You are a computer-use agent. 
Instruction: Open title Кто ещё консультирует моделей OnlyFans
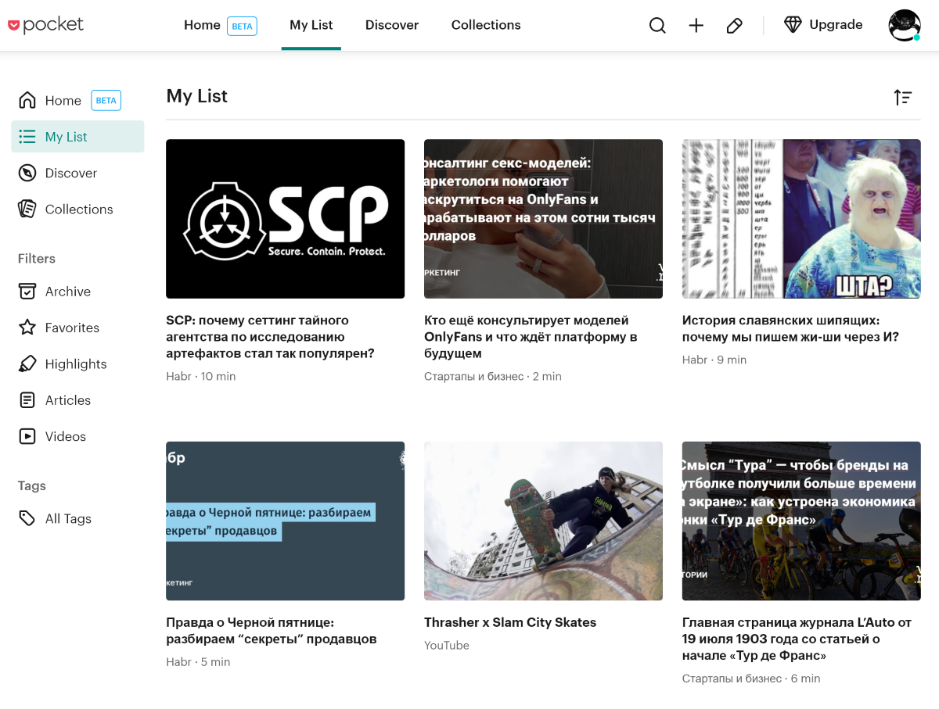[531, 337]
